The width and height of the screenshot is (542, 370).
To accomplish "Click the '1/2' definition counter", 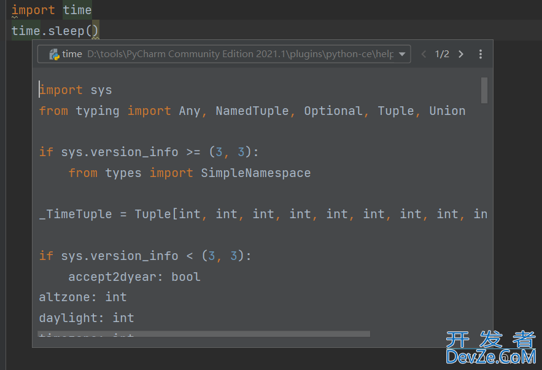I will click(x=442, y=54).
